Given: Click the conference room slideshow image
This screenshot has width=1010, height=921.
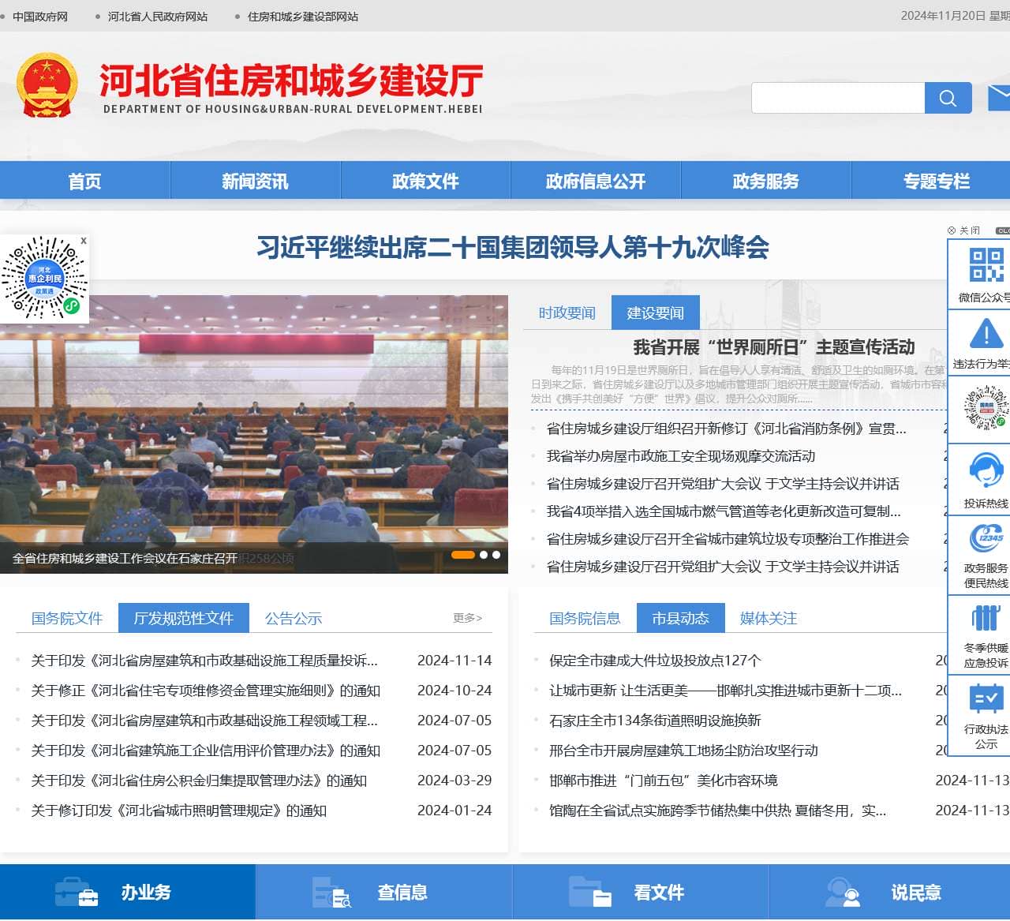Looking at the screenshot, I should (x=254, y=418).
